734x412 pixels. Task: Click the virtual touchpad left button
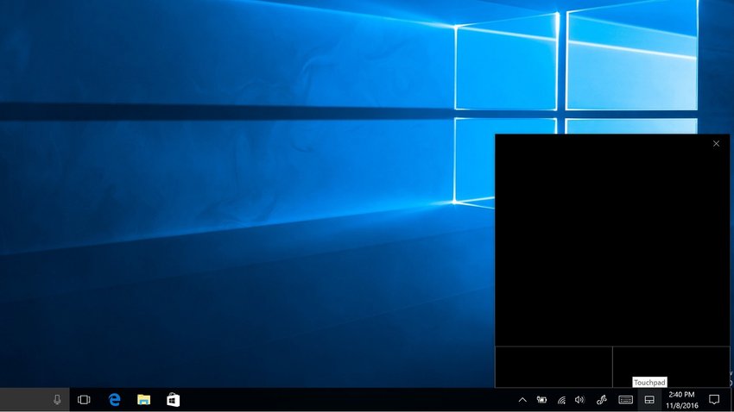[554, 366]
